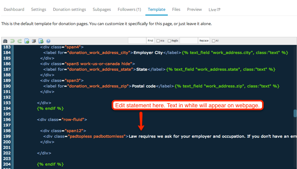The height and width of the screenshot is (169, 297).
Task: Click the undo arrow icon
Action: point(12,41)
